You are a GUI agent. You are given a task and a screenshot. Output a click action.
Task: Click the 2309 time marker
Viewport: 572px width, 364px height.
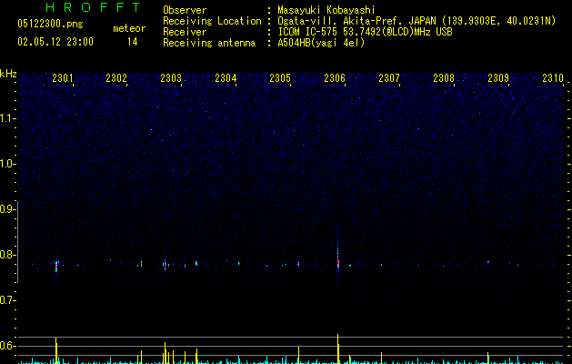(498, 78)
